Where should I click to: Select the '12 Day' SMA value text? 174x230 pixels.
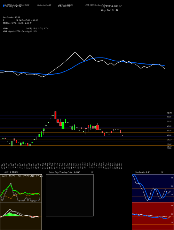click(13, 6)
